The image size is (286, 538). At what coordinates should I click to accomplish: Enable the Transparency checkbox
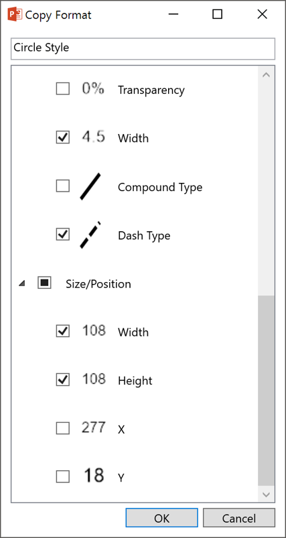(63, 89)
